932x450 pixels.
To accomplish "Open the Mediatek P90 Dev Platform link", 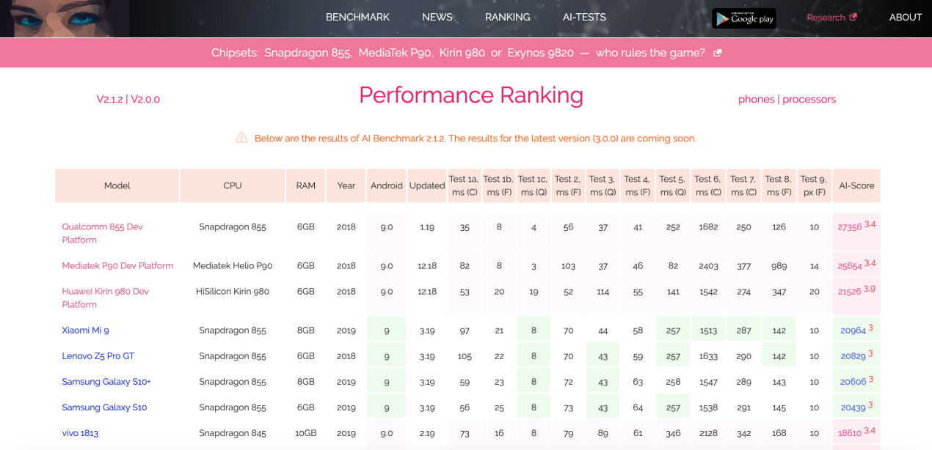I will point(117,265).
